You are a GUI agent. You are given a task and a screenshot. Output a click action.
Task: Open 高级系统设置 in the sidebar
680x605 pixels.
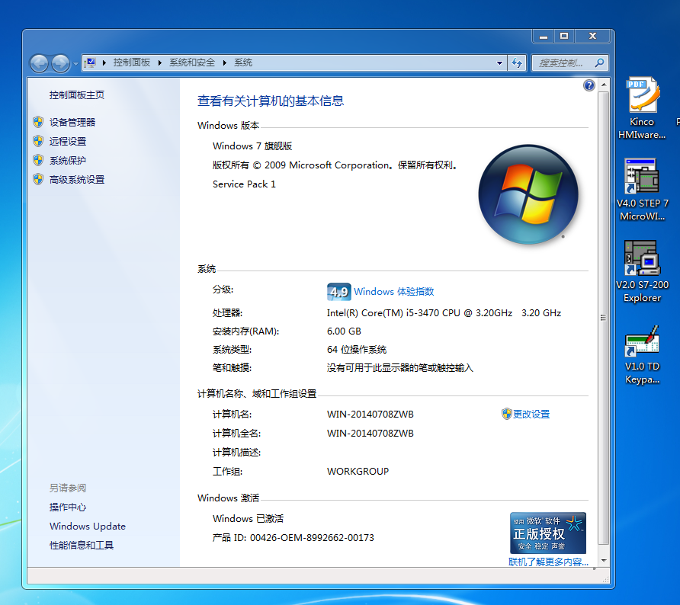[x=77, y=180]
